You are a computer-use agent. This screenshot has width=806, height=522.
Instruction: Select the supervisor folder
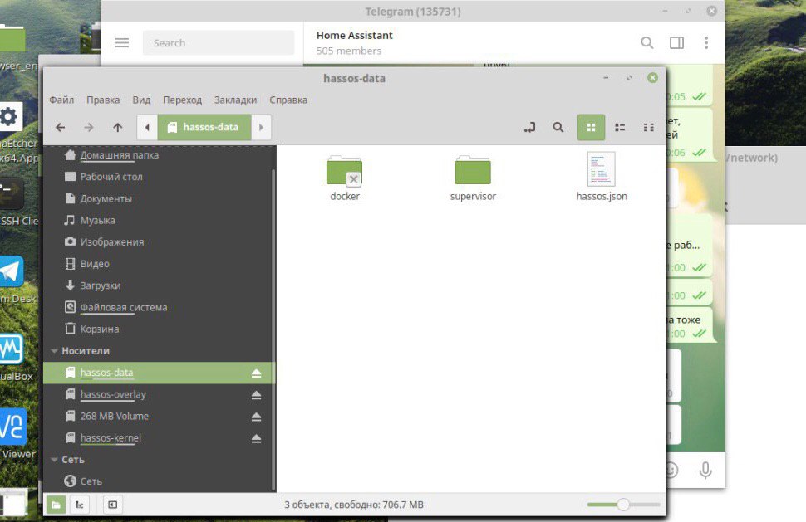tap(473, 178)
